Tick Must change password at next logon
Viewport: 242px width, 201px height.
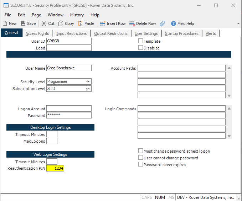(140, 151)
